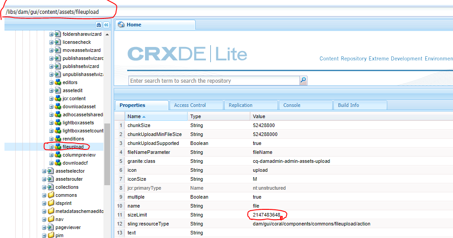This screenshot has width=453, height=238.
Task: Sort by the Value column header
Action: click(351, 116)
